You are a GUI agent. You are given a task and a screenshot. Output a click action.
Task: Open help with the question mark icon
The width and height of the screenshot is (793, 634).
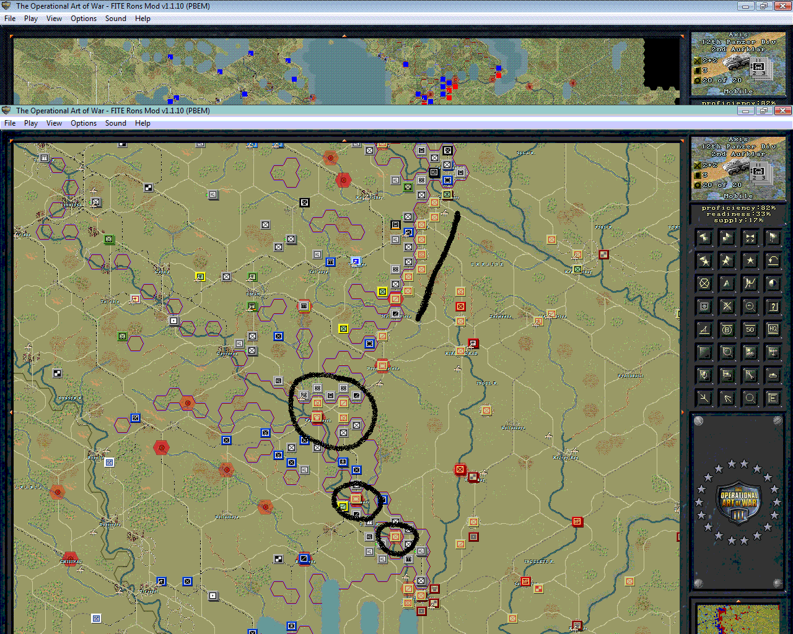(773, 306)
